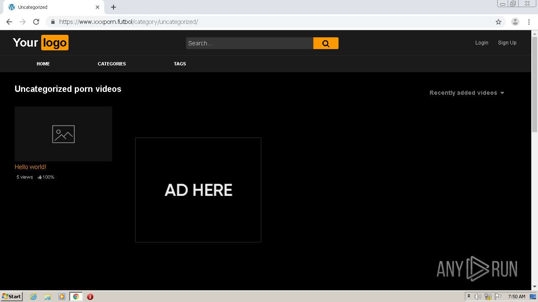Open the volume speaker tray icon
Image resolution: width=538 pixels, height=302 pixels.
(477, 297)
